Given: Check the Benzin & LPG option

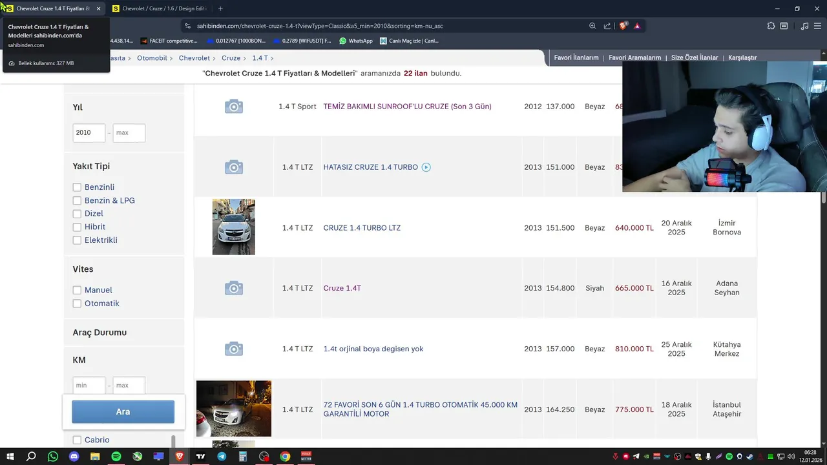Looking at the screenshot, I should click(77, 201).
